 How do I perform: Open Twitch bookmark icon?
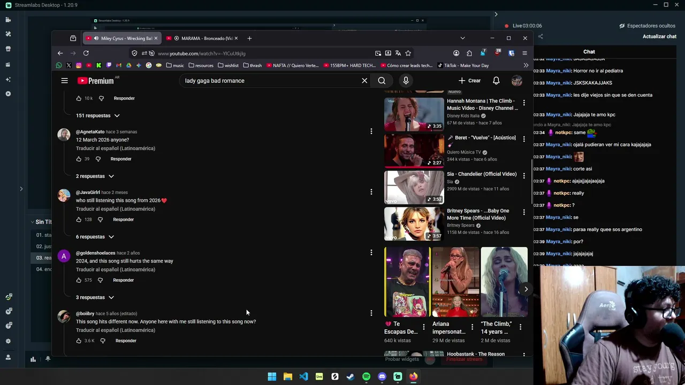click(x=109, y=65)
